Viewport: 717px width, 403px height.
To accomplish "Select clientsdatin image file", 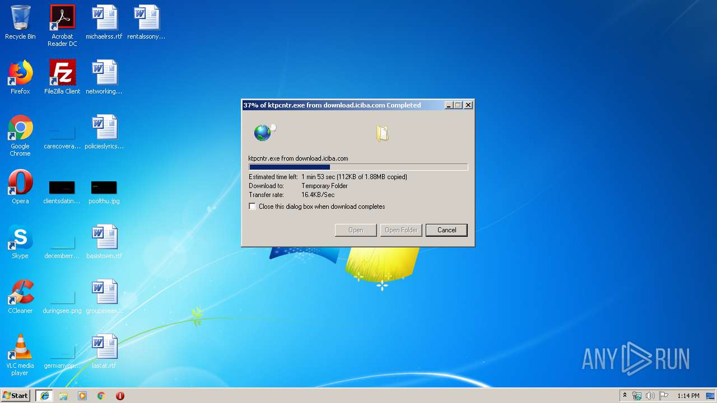I will pos(62,191).
